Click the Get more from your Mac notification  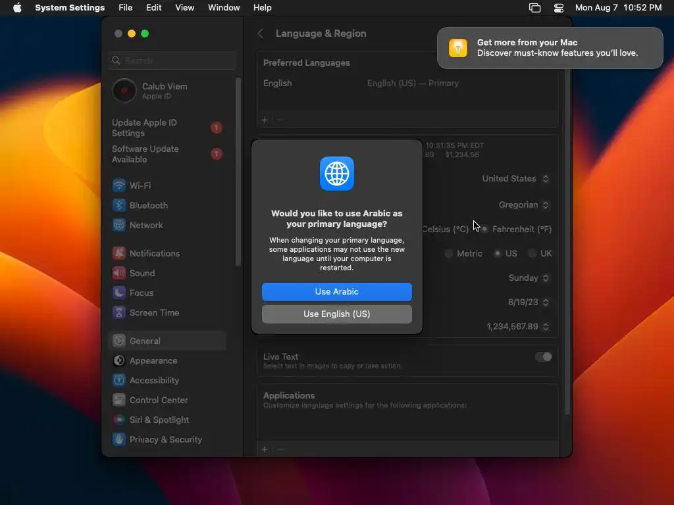click(x=550, y=47)
